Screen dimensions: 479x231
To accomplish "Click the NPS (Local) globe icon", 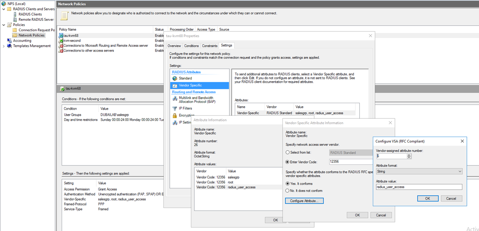I will (4, 4).
